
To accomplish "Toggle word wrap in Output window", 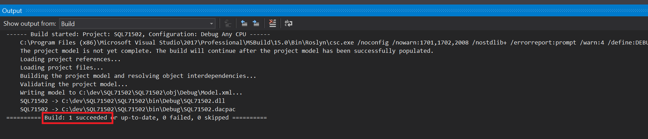I will [289, 24].
